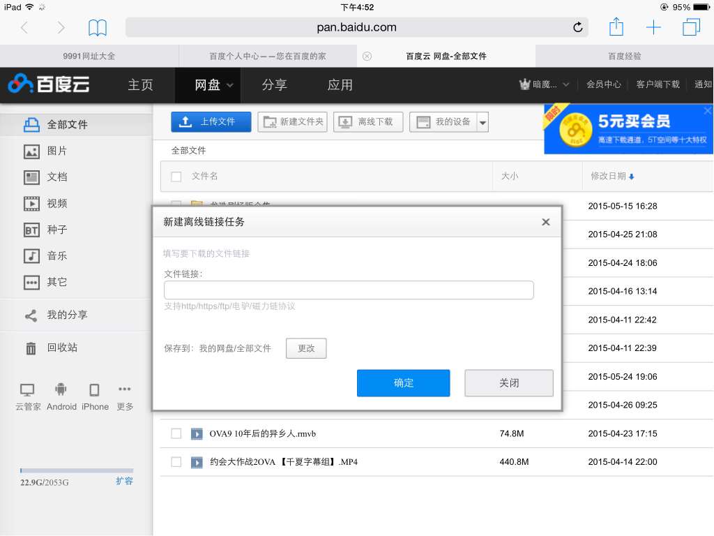Click the 新建文件夹 button
Screen dimensions: 714x536
click(x=292, y=121)
